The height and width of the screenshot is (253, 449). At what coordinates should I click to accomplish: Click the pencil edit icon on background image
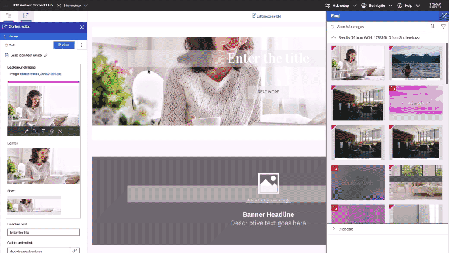pyautogui.click(x=26, y=131)
